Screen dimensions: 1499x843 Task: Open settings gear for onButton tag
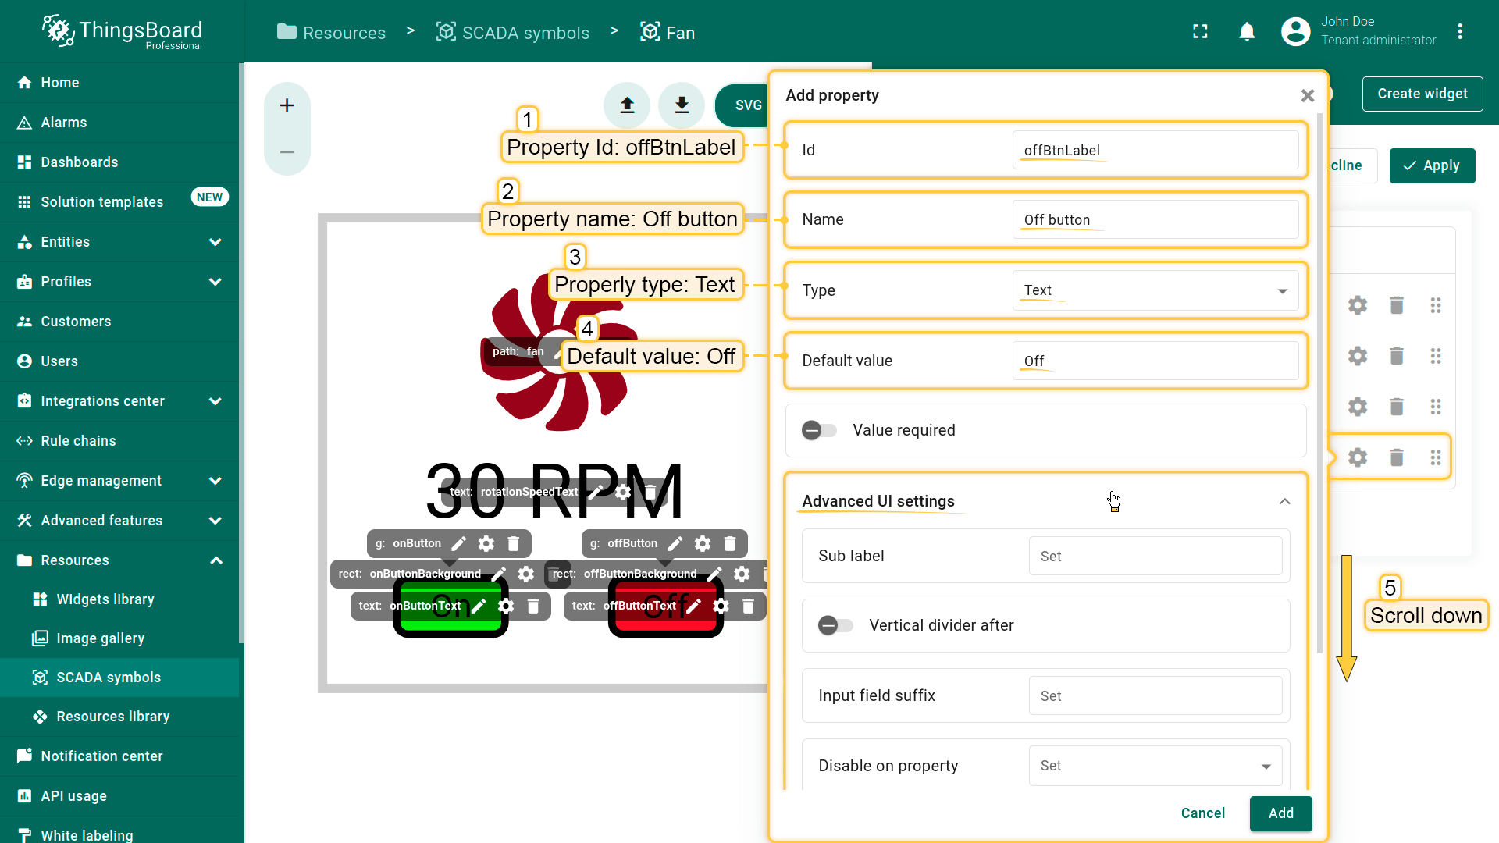pos(486,543)
